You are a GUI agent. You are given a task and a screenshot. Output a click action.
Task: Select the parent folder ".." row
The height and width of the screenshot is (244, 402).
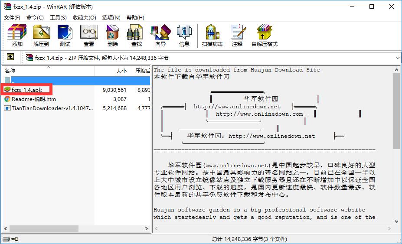pos(76,81)
